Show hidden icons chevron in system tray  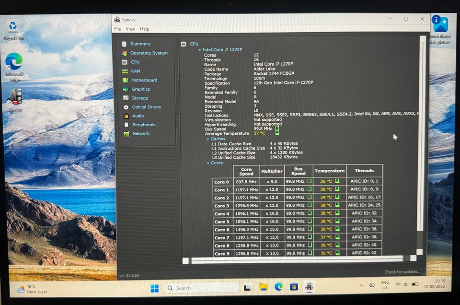point(361,285)
